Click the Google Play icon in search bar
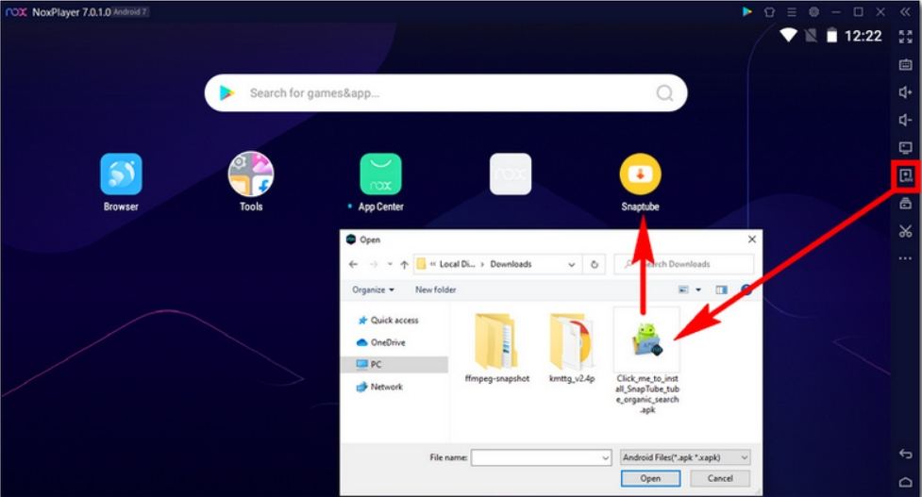 coord(227,92)
